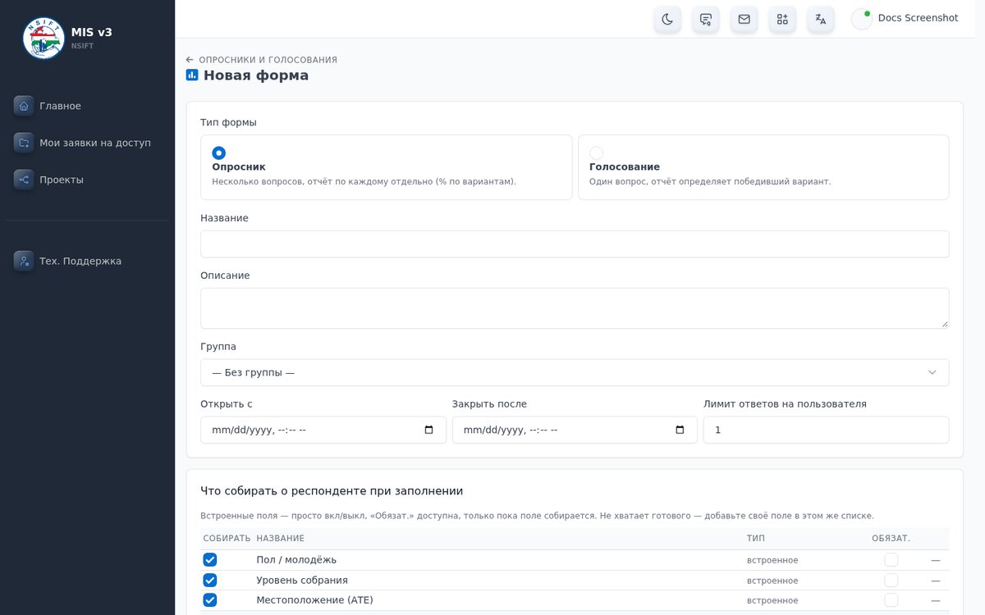Open the mail envelope icon

coord(744,19)
